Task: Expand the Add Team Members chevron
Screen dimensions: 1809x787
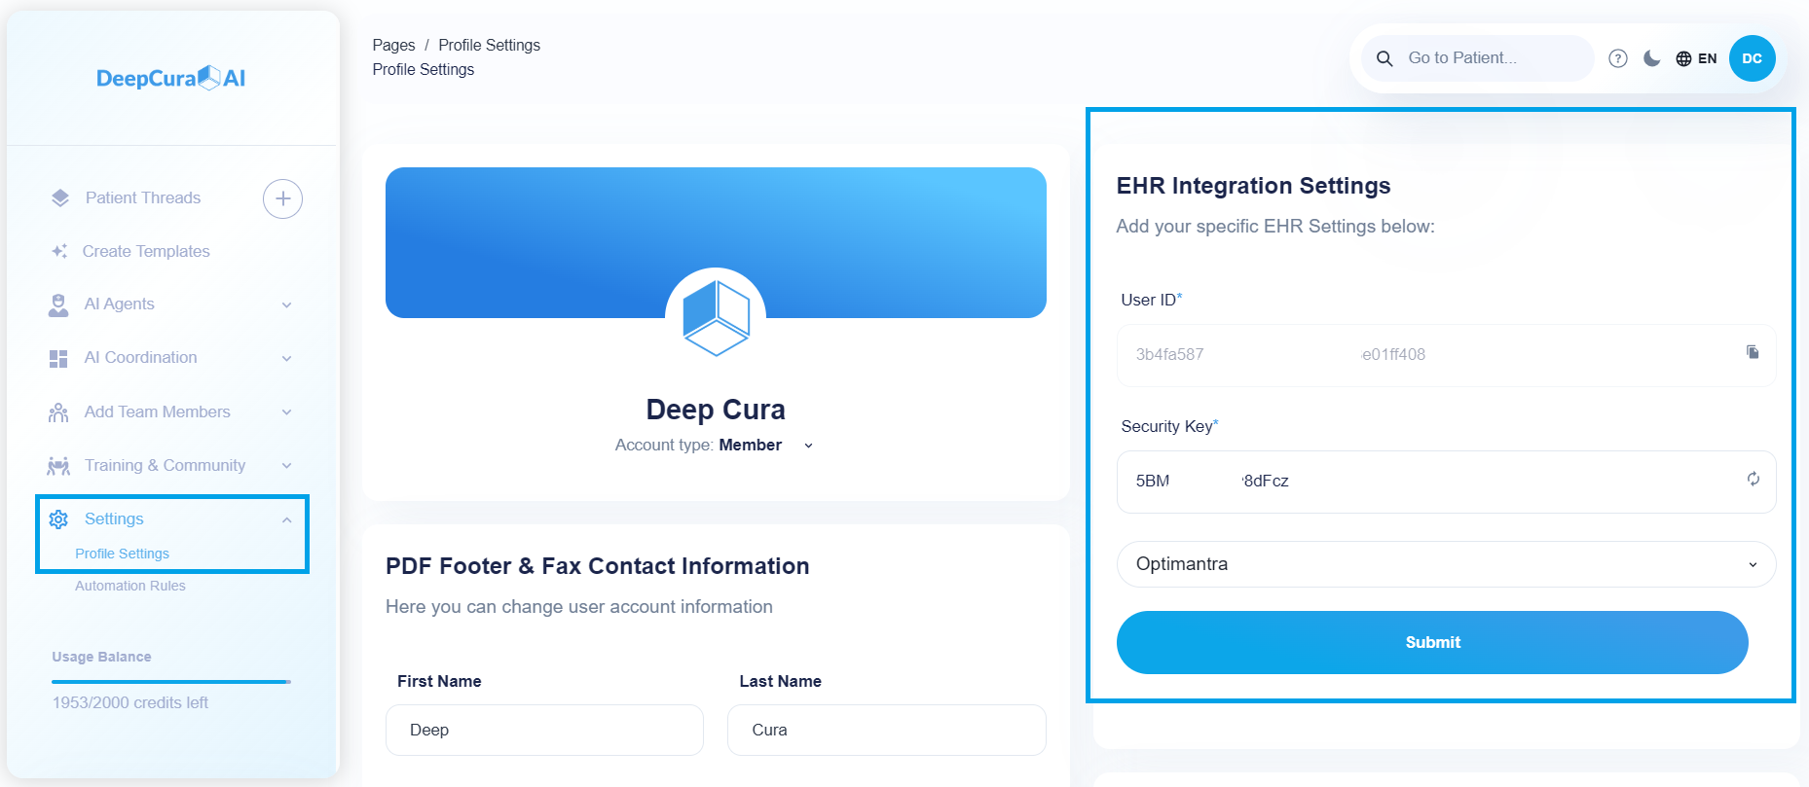Action: coord(287,412)
